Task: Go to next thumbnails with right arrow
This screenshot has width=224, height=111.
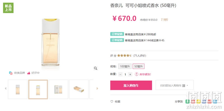Action: [x=97, y=88]
